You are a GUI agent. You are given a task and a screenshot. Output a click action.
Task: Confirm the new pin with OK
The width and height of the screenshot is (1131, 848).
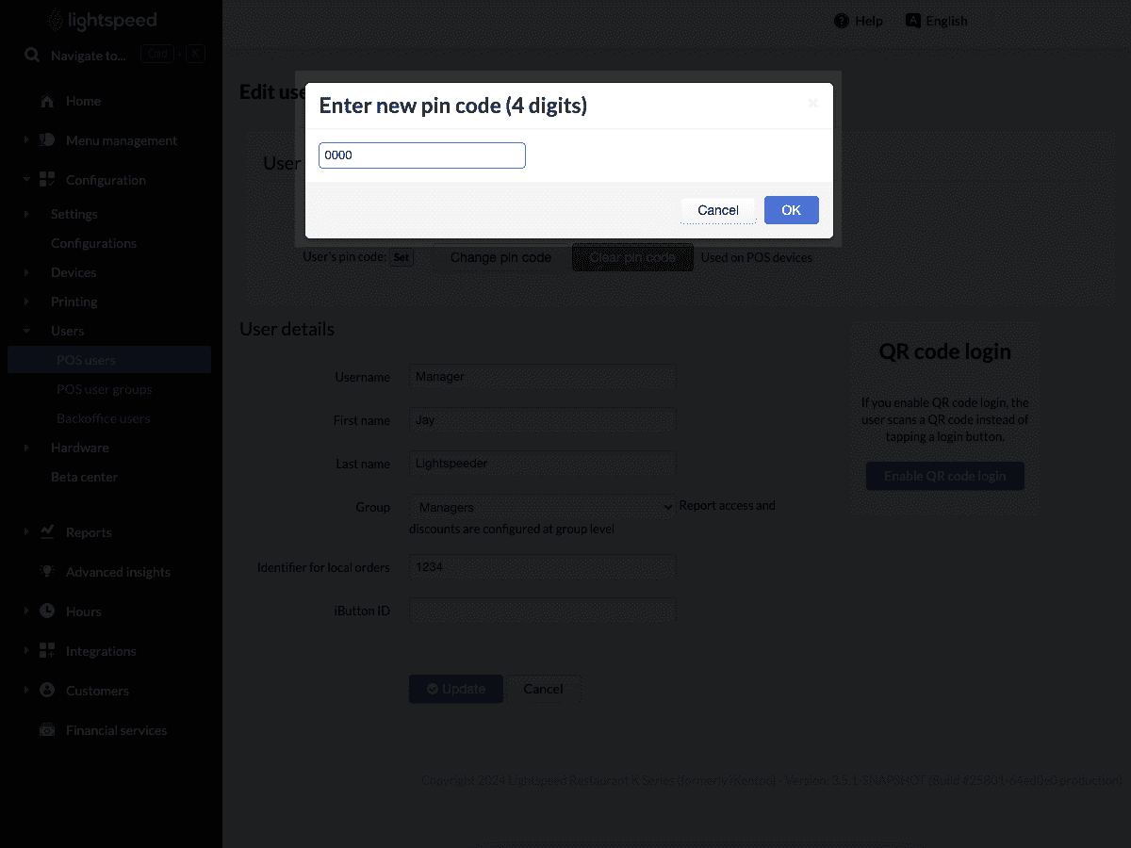792,210
